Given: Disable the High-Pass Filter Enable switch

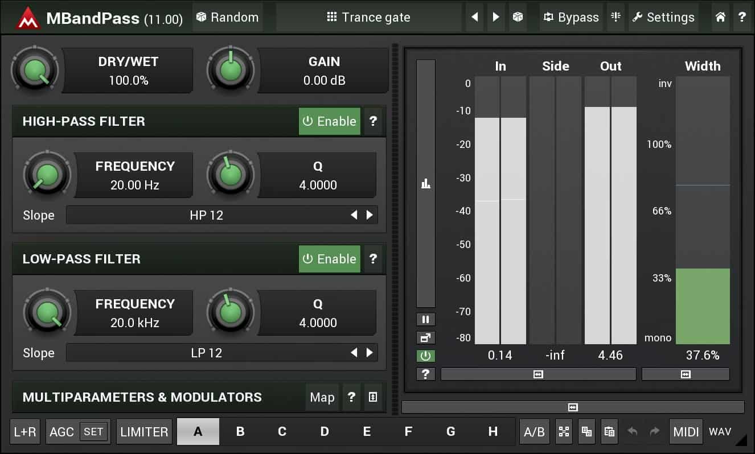Looking at the screenshot, I should click(x=329, y=121).
